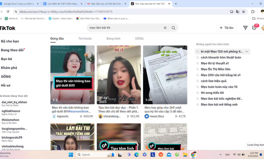Viewport: 264px width, 159px height.
Task: Click the #learnontiktok hashtag
Action: click(79, 111)
